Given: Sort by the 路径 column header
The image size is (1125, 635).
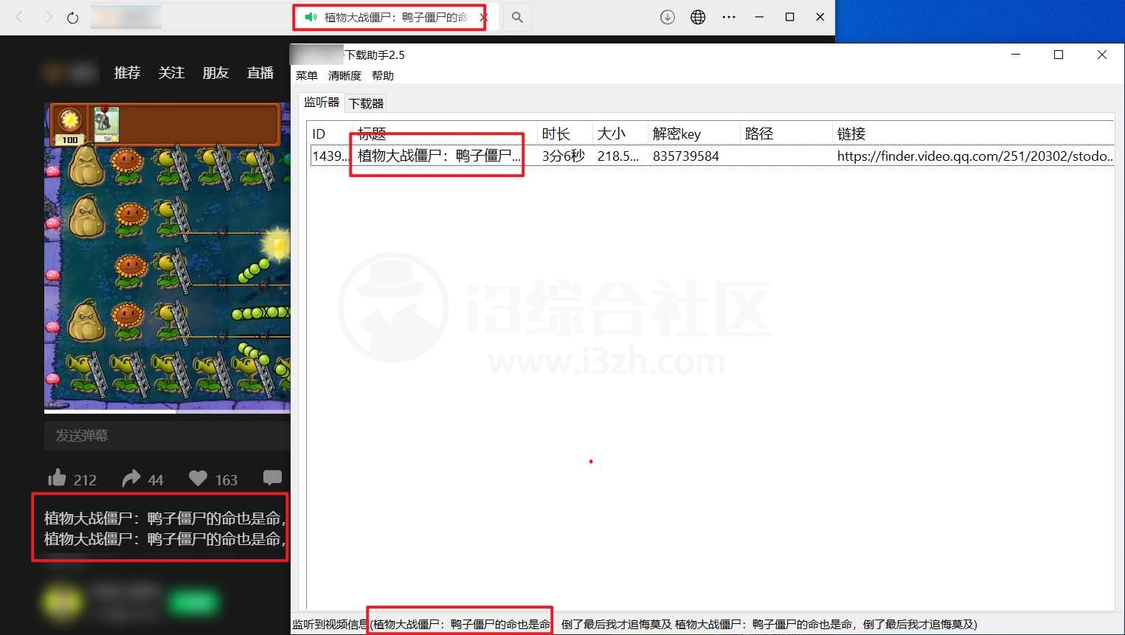Looking at the screenshot, I should [x=786, y=133].
